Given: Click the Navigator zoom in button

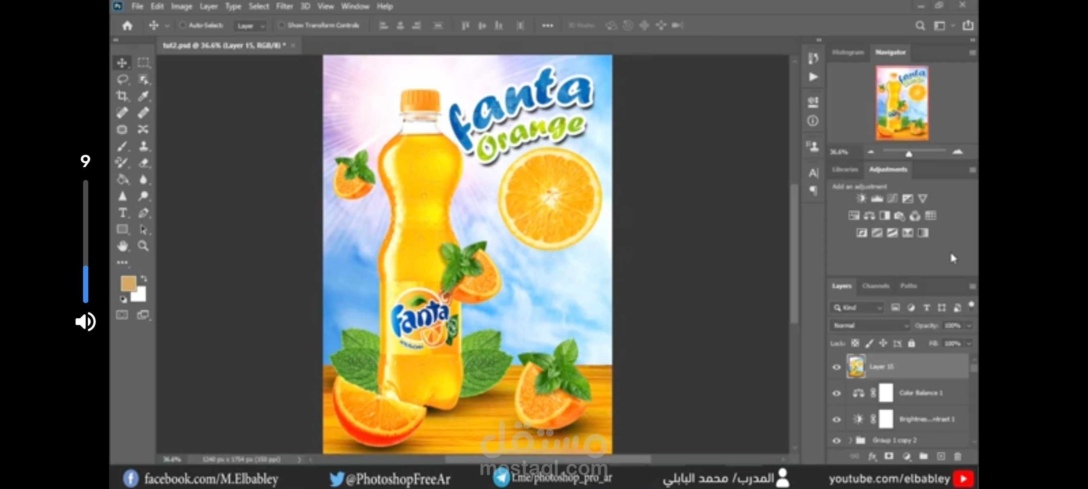Looking at the screenshot, I should pos(958,152).
